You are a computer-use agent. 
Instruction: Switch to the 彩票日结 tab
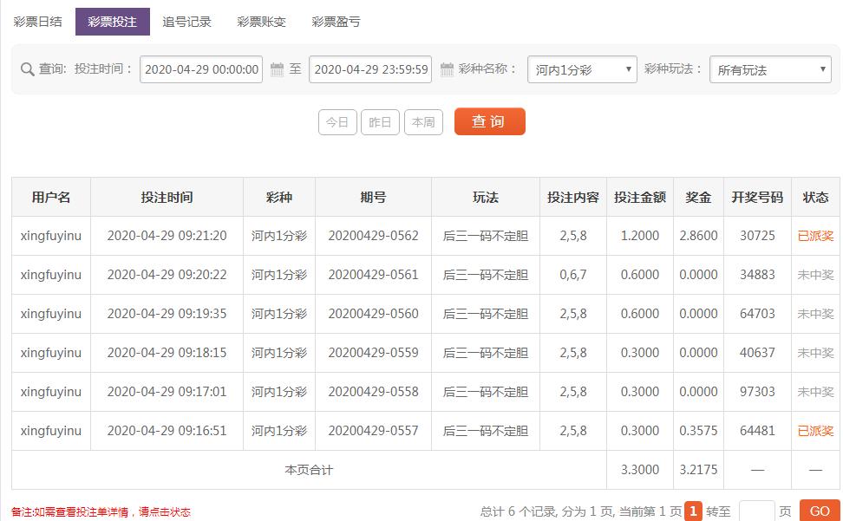[37, 22]
